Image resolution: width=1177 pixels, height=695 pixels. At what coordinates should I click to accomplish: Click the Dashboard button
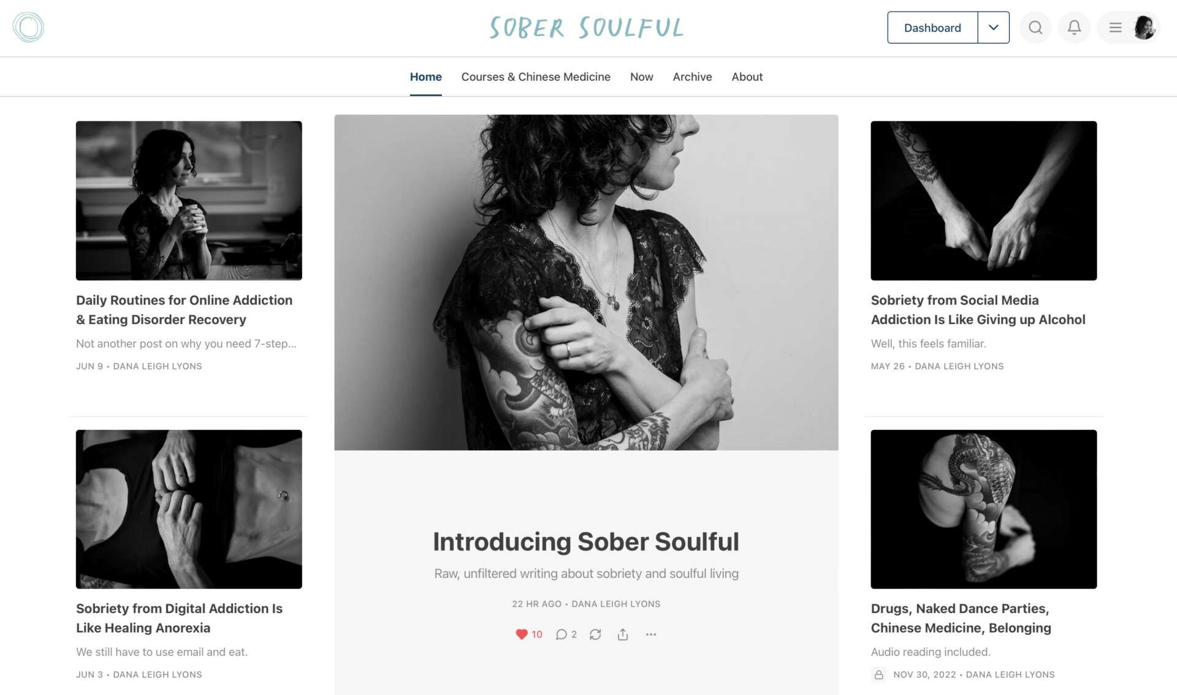[x=932, y=28]
